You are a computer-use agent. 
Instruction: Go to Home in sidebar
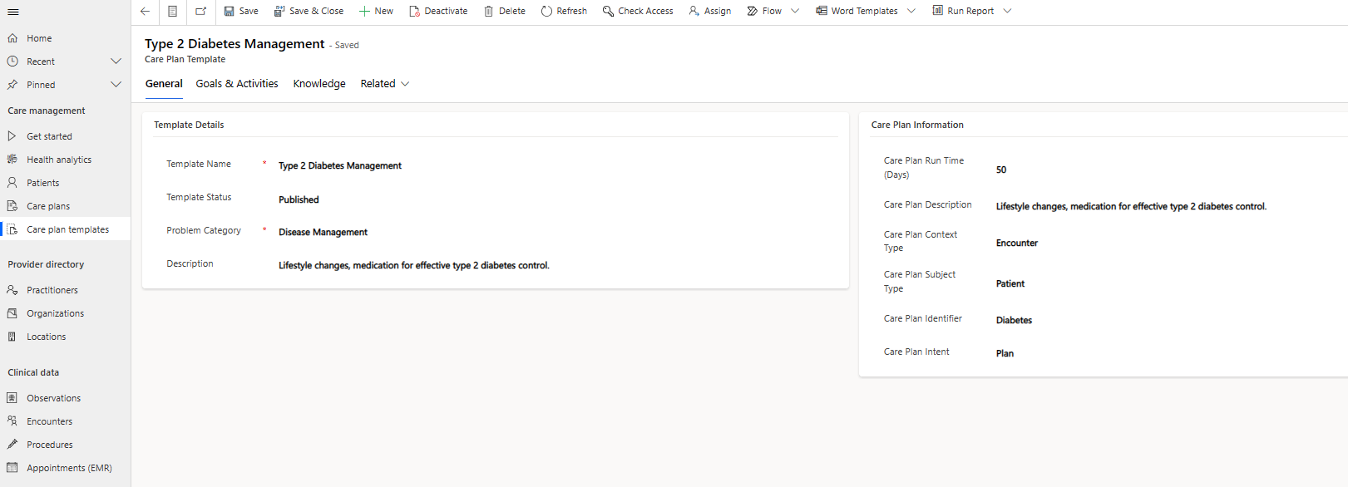tap(65, 38)
